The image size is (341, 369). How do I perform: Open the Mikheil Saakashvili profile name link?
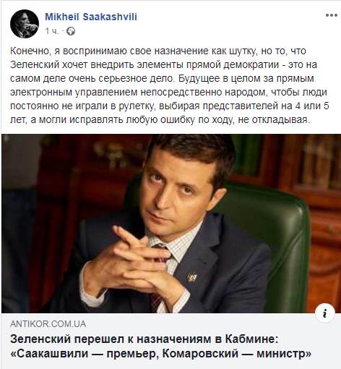[x=91, y=17]
